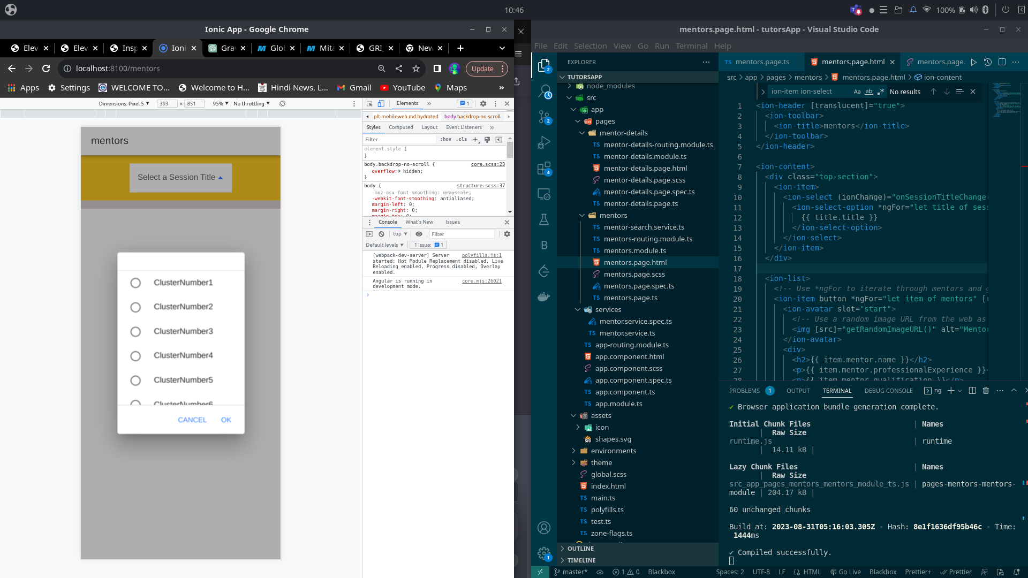
Task: Click the kill terminal trash icon
Action: 986,391
